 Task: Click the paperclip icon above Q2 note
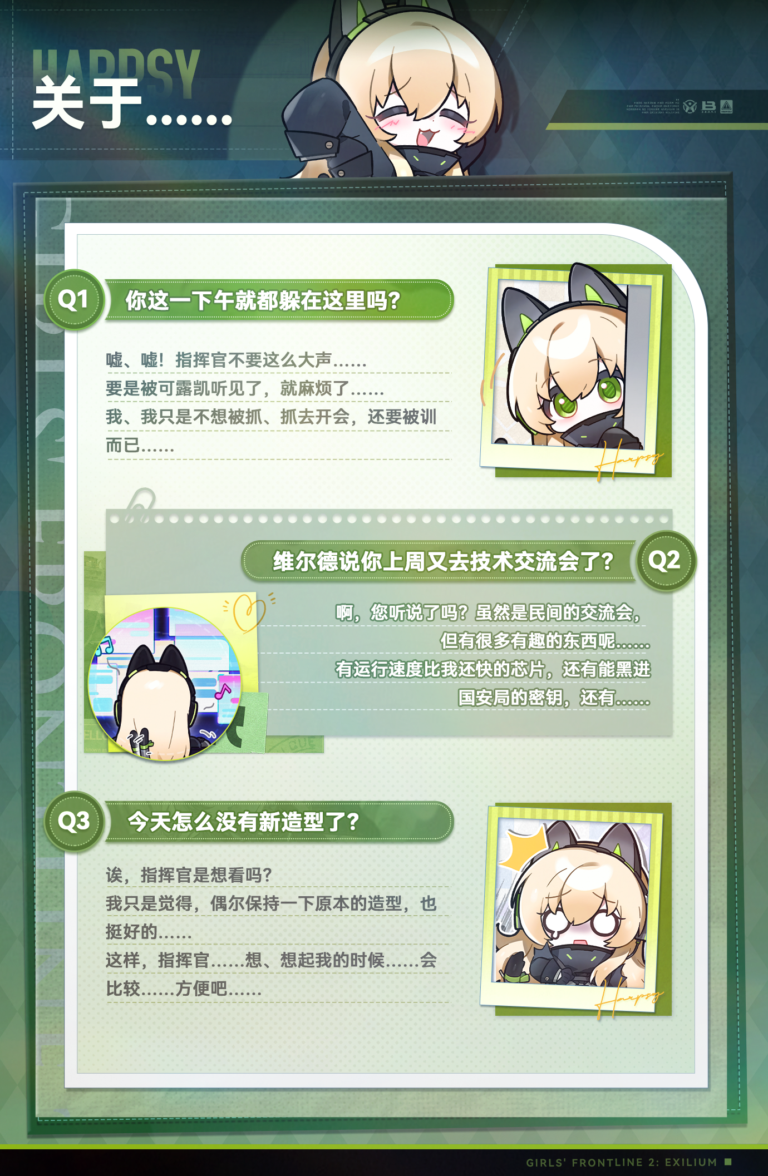point(138,505)
